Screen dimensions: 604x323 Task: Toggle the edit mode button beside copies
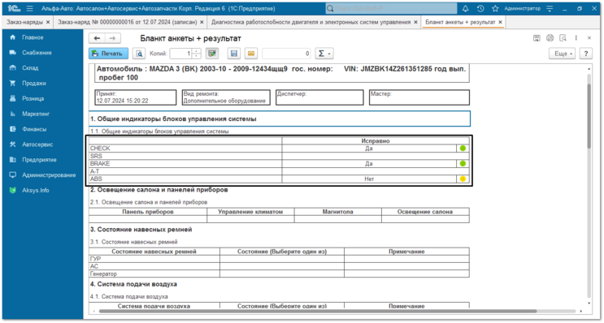[212, 54]
